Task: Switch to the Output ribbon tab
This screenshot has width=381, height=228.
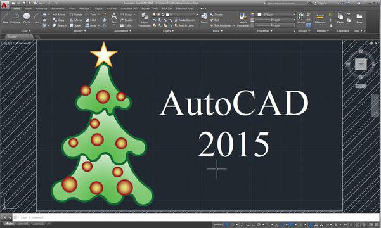Action: (98, 8)
